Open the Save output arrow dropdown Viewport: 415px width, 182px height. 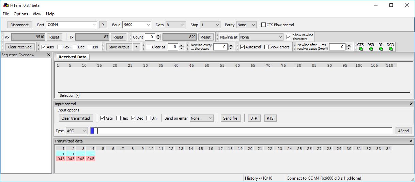[x=136, y=47]
